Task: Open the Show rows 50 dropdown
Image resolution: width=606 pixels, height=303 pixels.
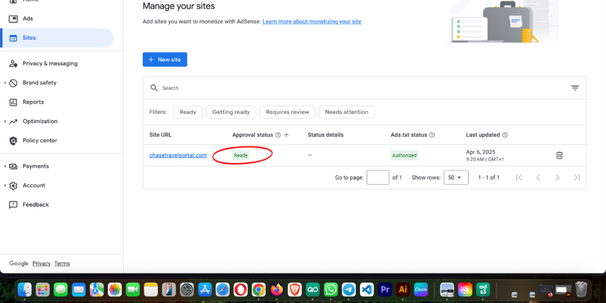Action: point(456,178)
